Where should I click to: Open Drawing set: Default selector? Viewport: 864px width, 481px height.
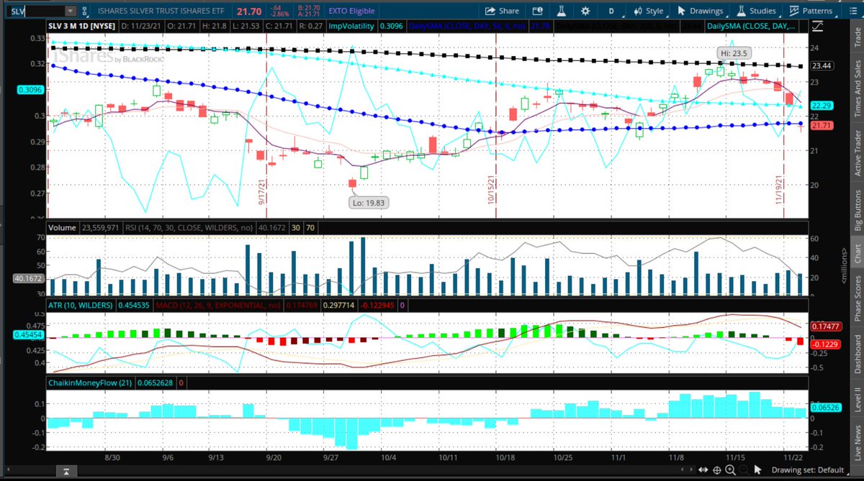point(807,470)
